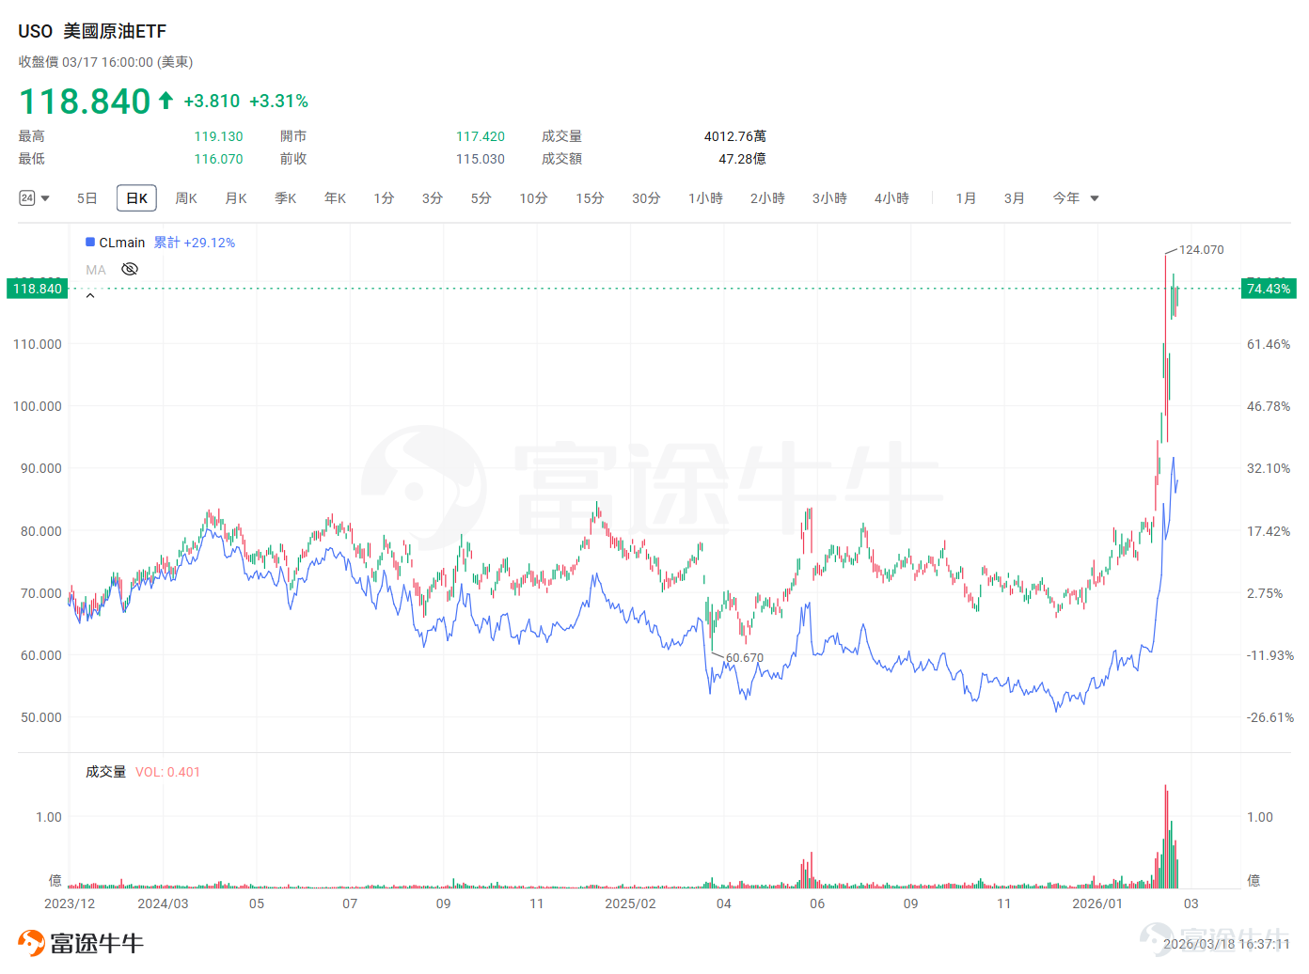The image size is (1309, 974).
Task: Click the 100.000 price axis label
Action: coord(38,406)
